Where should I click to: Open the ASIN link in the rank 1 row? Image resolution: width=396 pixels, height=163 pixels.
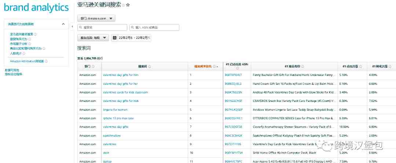coord(233,75)
